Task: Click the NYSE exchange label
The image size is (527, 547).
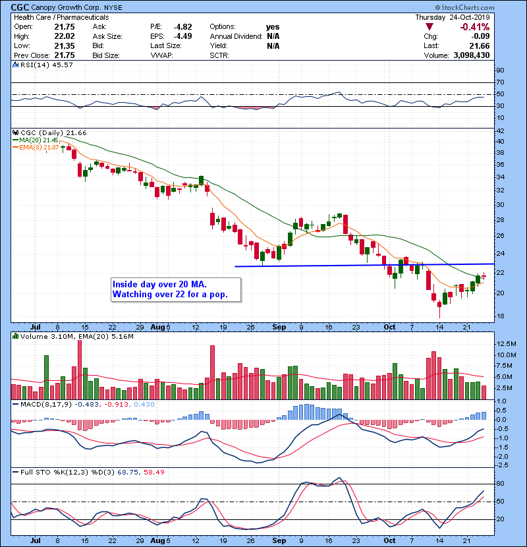Action: coord(113,7)
